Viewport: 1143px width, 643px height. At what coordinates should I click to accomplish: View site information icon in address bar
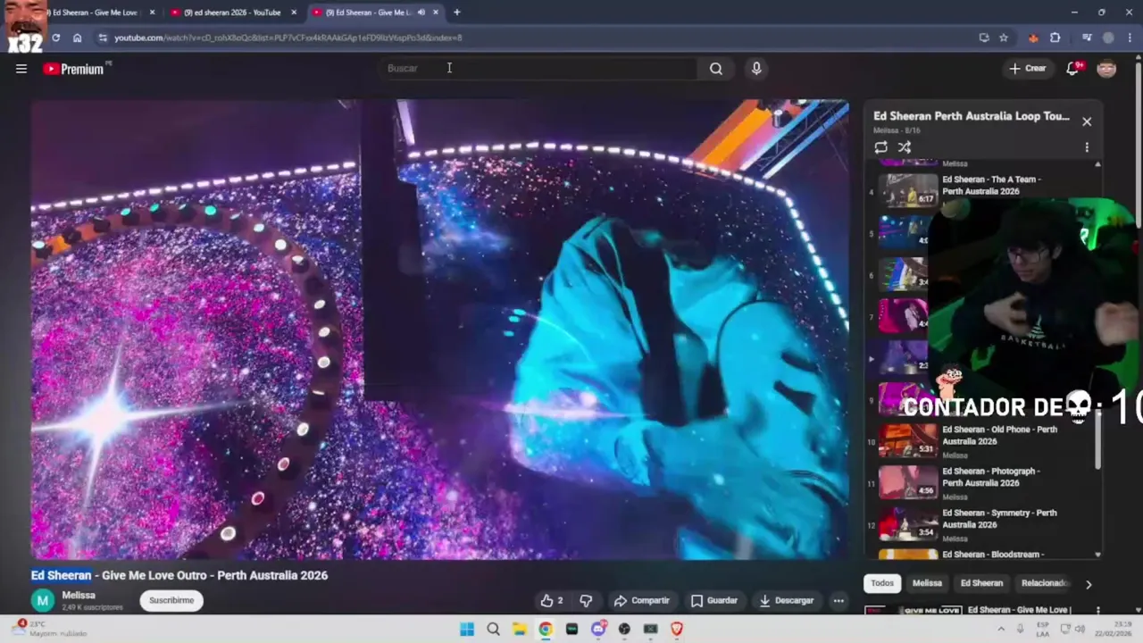[x=103, y=38]
